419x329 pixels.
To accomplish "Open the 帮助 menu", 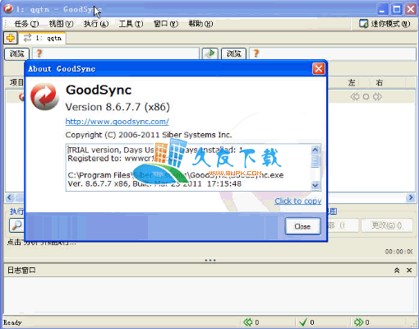I will [x=200, y=24].
